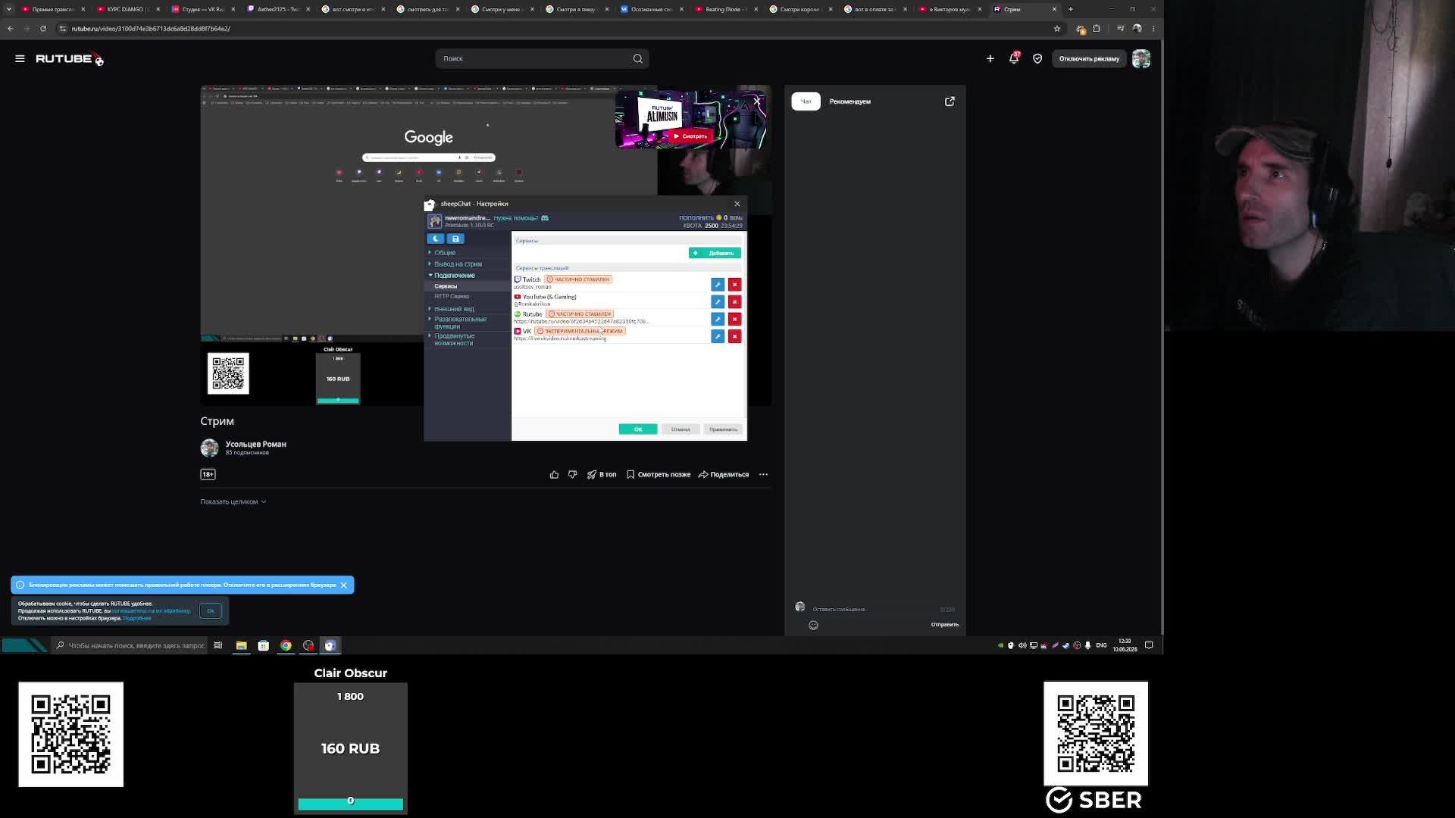Click the shield icon in Rutube header
The width and height of the screenshot is (1455, 818).
[x=1037, y=58]
